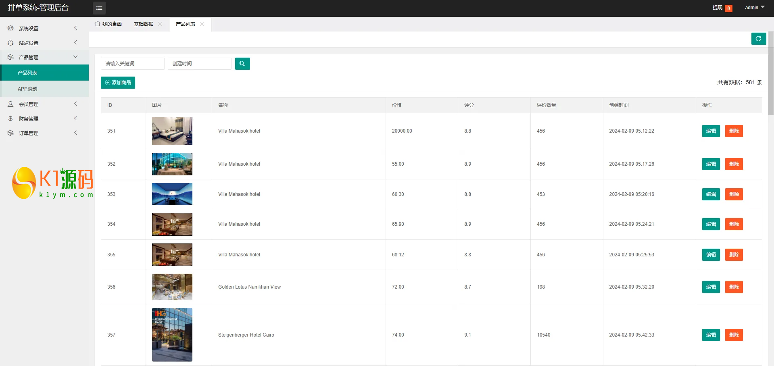The width and height of the screenshot is (774, 366).
Task: Click the 系统设置 gear icon
Action: [x=10, y=28]
